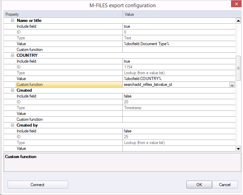
Task: Select Include field value under COUNTRY
Action: (178, 61)
